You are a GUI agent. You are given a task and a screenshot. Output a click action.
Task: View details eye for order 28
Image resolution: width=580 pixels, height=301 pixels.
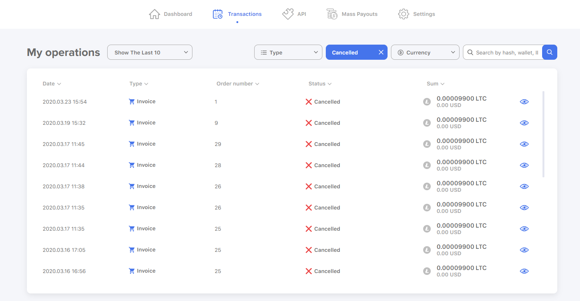(524, 165)
